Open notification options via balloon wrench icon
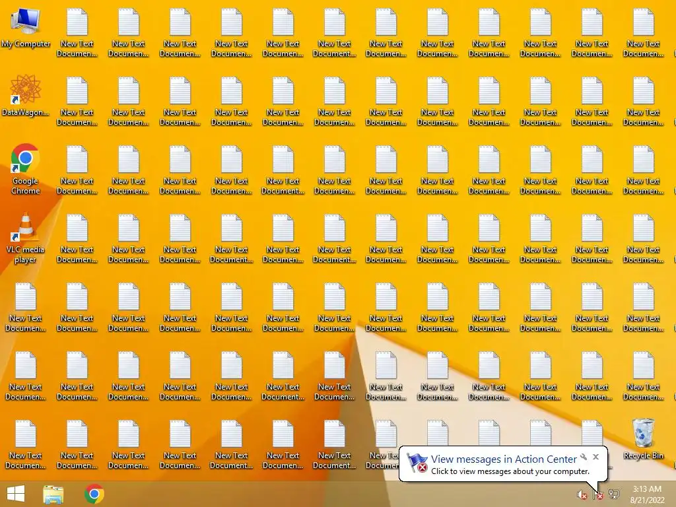The height and width of the screenshot is (507, 676). (x=584, y=457)
